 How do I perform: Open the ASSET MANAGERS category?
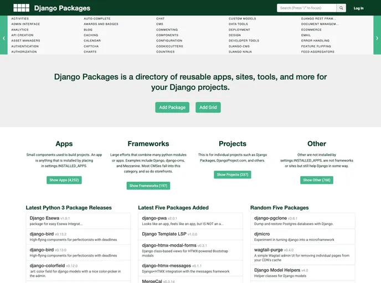coord(26,40)
